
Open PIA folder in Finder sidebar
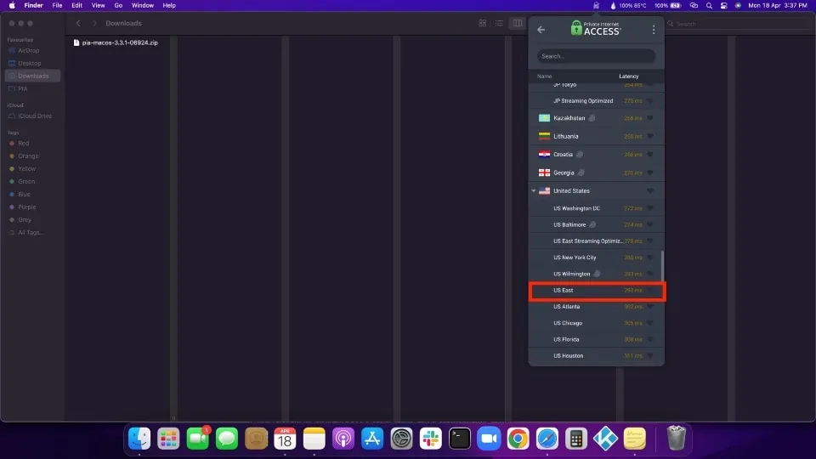click(x=22, y=88)
